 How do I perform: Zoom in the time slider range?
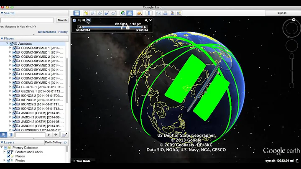pyautogui.click(x=84, y=20)
